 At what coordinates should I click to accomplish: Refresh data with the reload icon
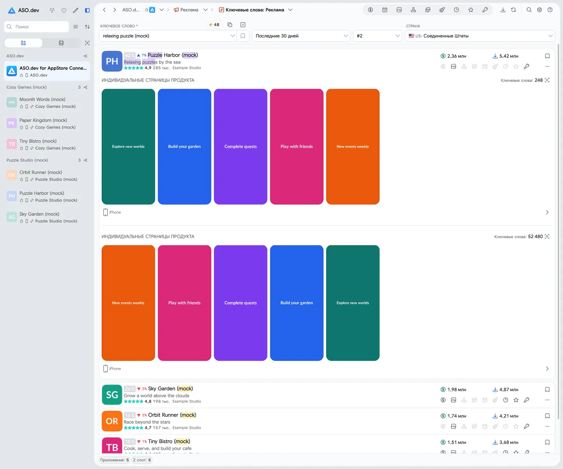click(x=513, y=10)
